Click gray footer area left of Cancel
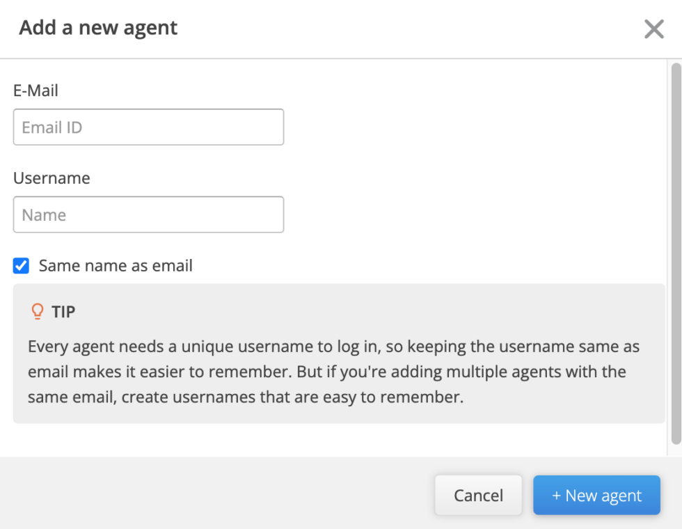Viewport: 682px width, 529px height. 209,494
